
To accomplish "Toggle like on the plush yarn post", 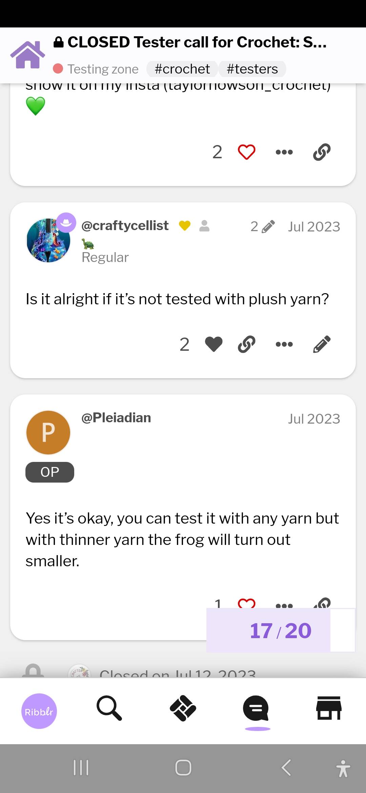I will (214, 344).
